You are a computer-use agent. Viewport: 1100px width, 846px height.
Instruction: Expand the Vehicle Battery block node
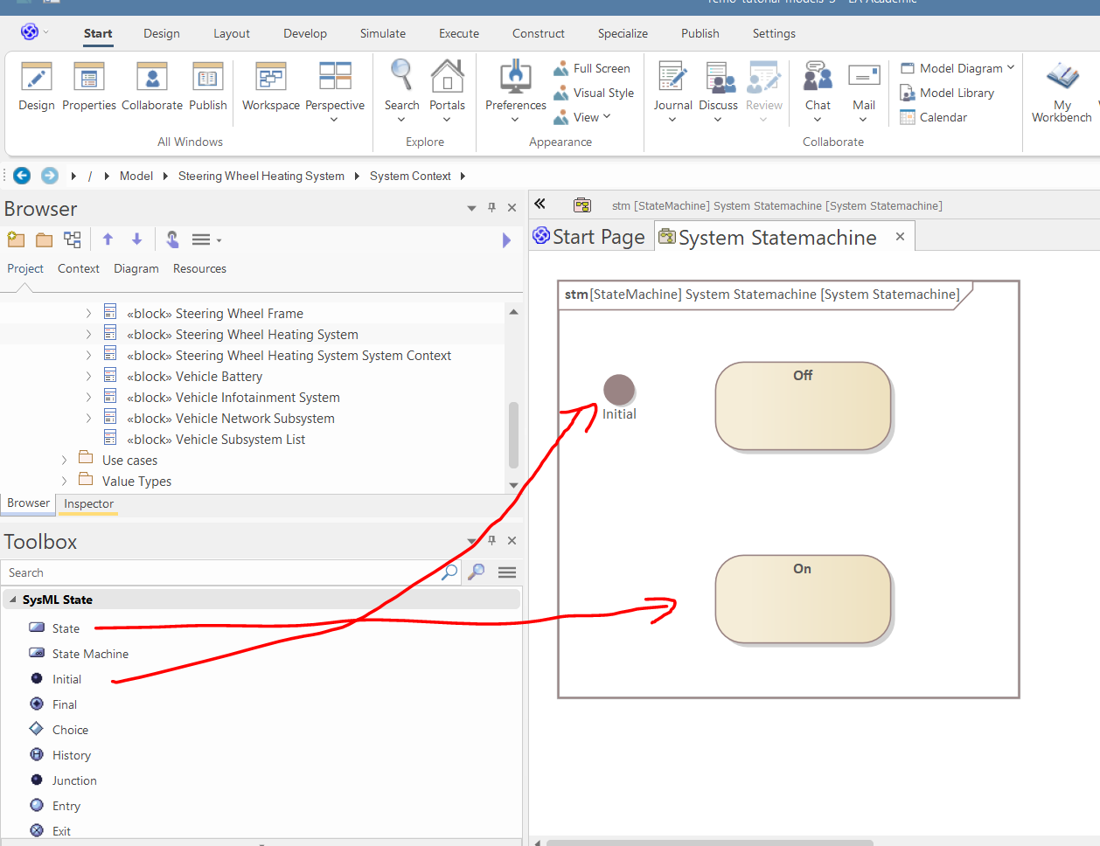tap(88, 377)
